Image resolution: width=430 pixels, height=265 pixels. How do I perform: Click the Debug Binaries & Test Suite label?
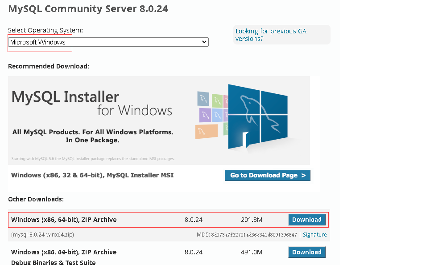coord(54,262)
